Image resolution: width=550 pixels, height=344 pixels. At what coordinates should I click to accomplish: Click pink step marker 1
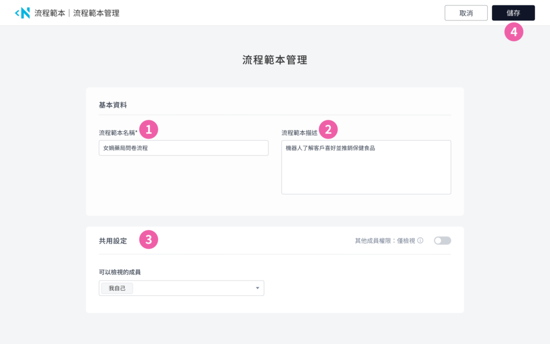(149, 129)
